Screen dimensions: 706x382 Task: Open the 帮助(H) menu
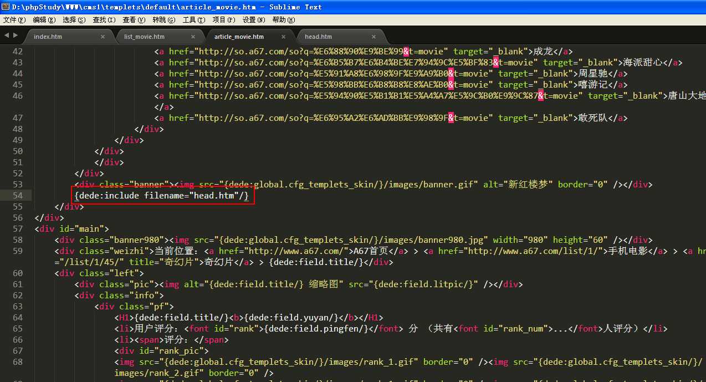[x=284, y=20]
